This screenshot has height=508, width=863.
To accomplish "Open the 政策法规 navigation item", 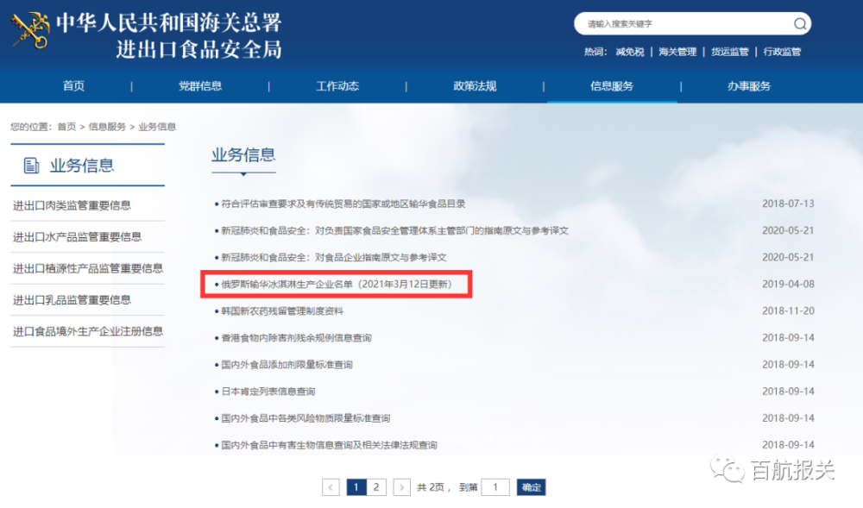I will coord(475,85).
